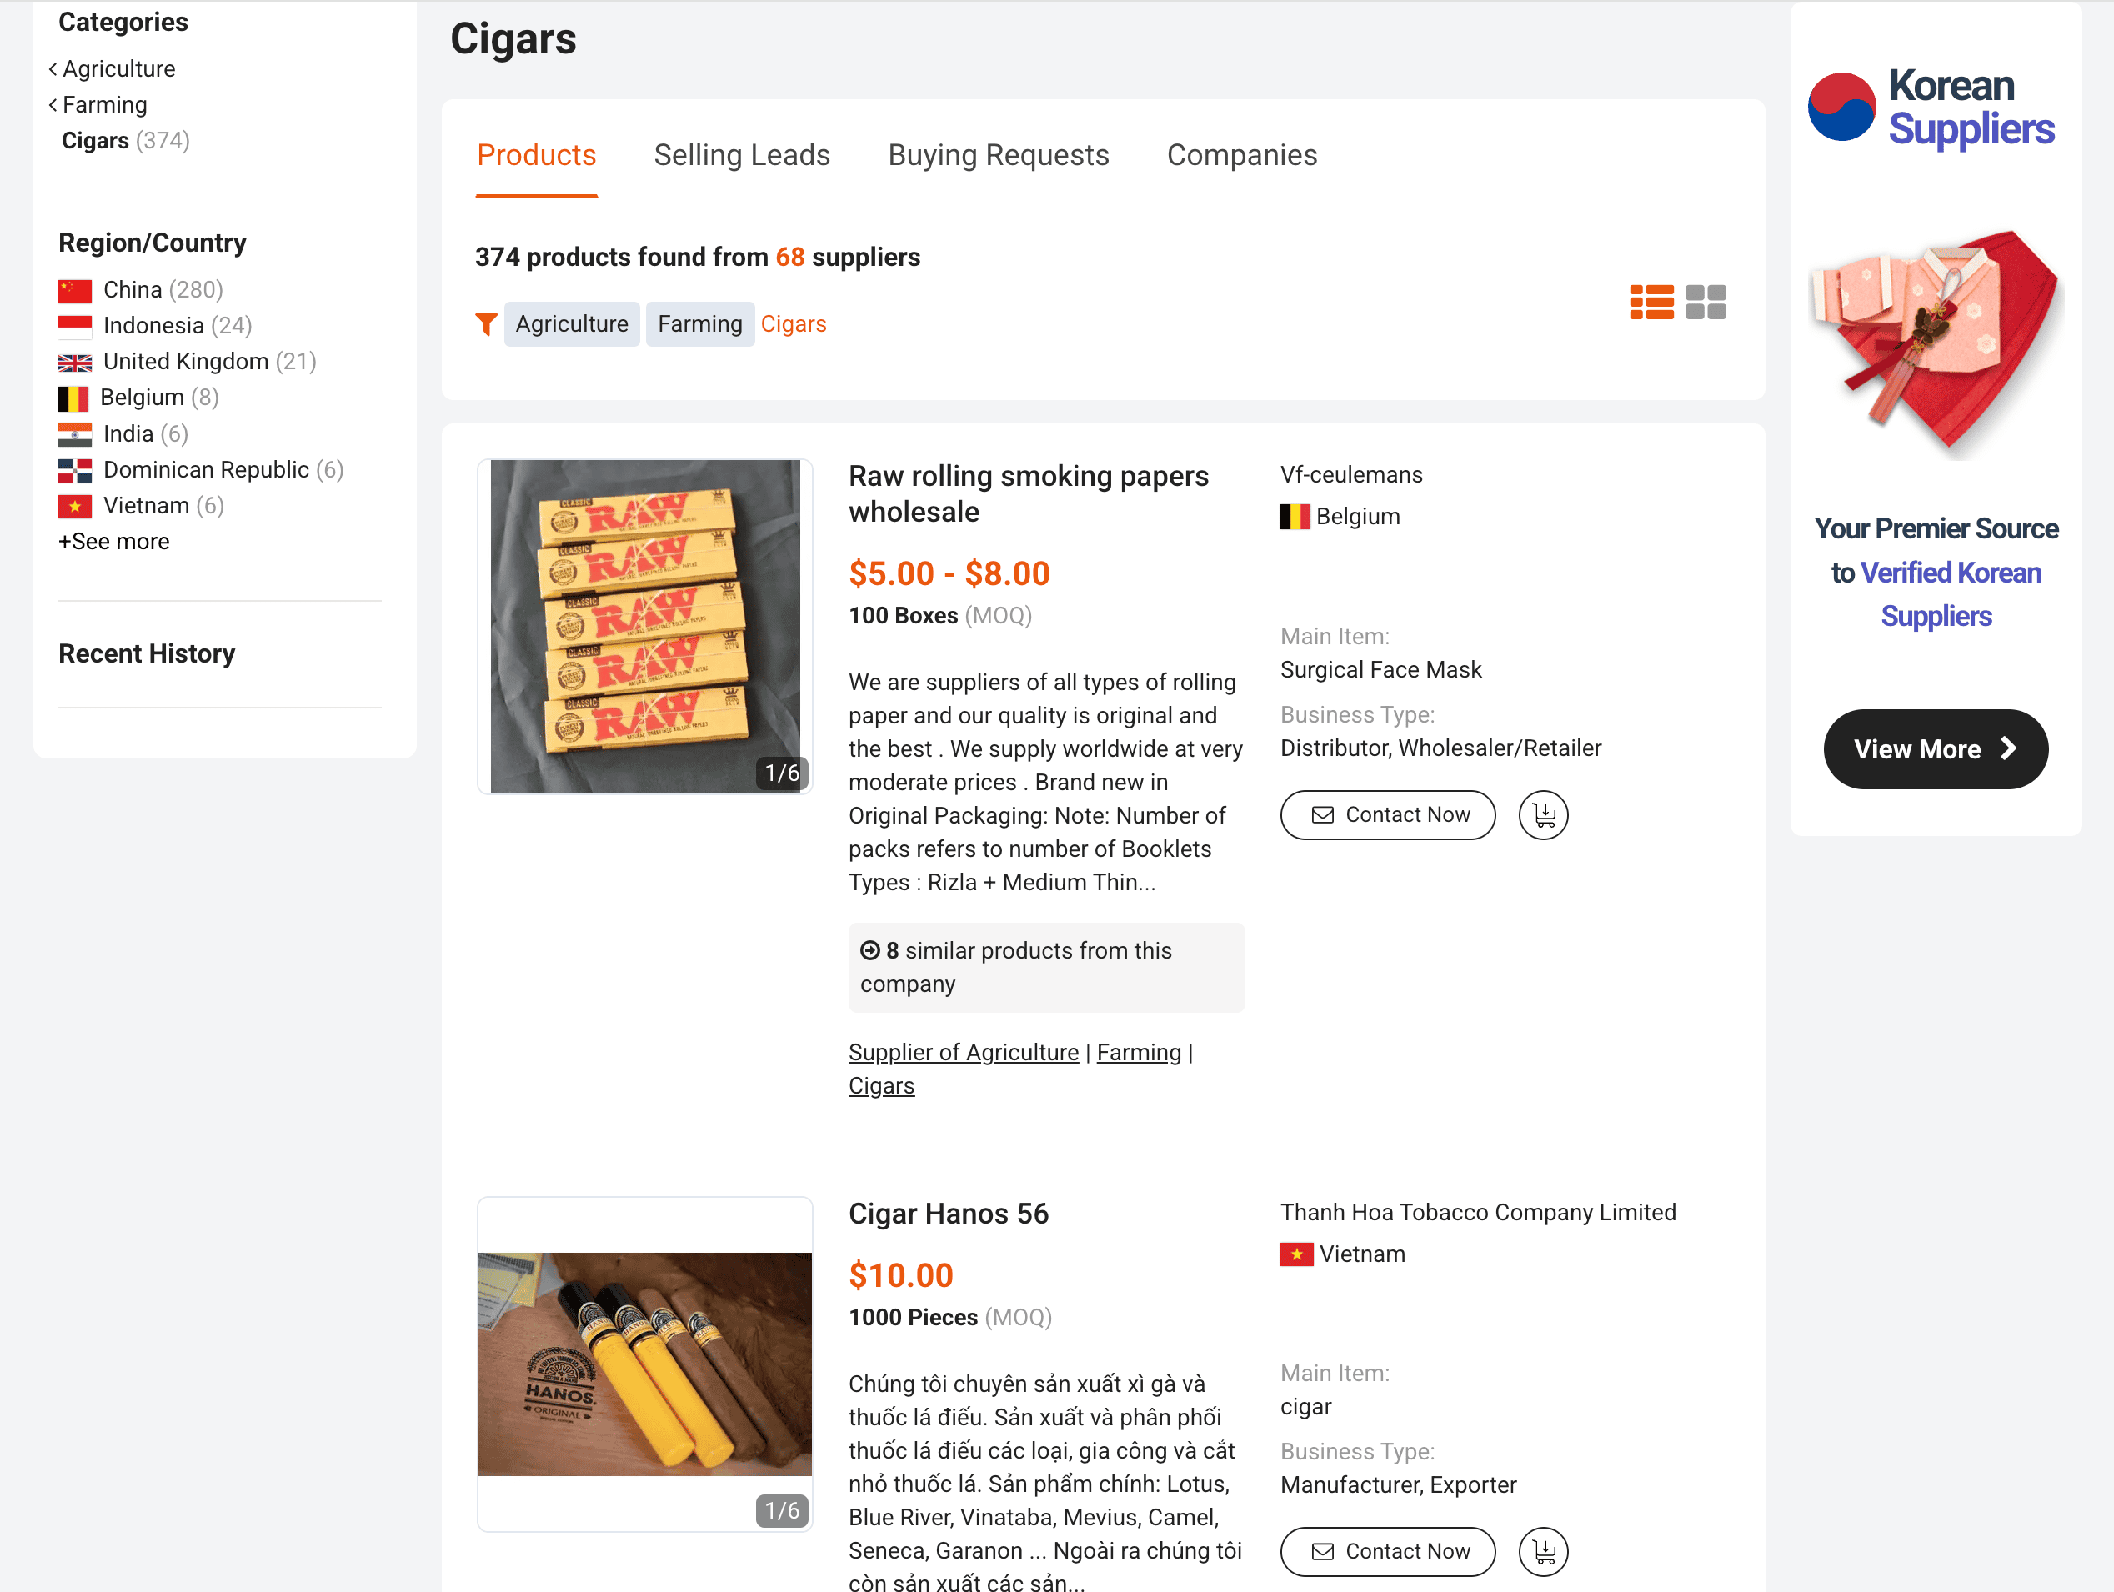Image resolution: width=2114 pixels, height=1592 pixels.
Task: Open the Buying Requests tab
Action: point(998,155)
